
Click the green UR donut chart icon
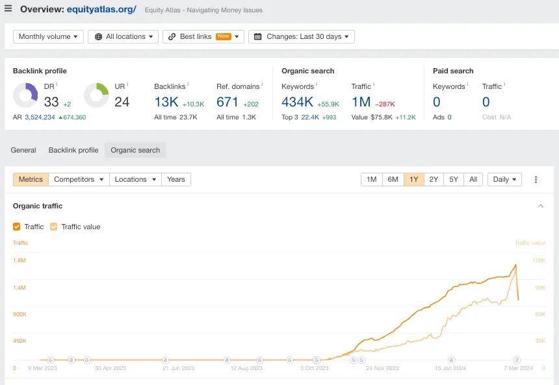pos(96,95)
